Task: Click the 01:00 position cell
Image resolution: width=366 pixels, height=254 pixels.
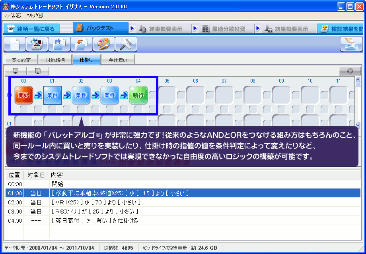Action: (x=15, y=193)
